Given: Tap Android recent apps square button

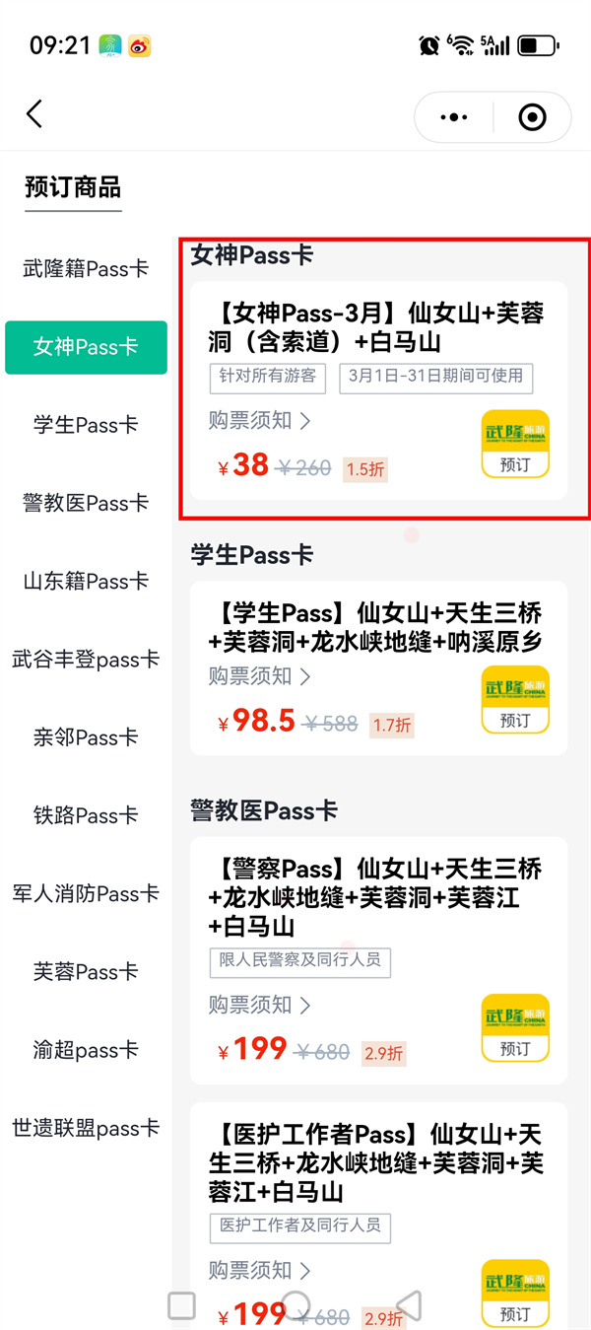Looking at the screenshot, I should tap(181, 1305).
